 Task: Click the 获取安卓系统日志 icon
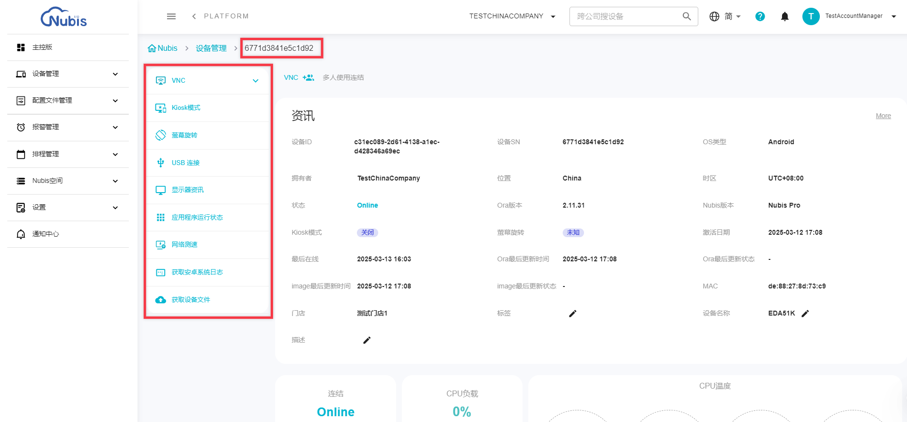click(161, 272)
